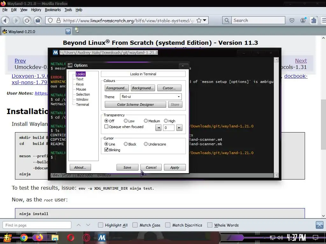
Task: Select Window in the Options tree
Action: coord(82,99)
